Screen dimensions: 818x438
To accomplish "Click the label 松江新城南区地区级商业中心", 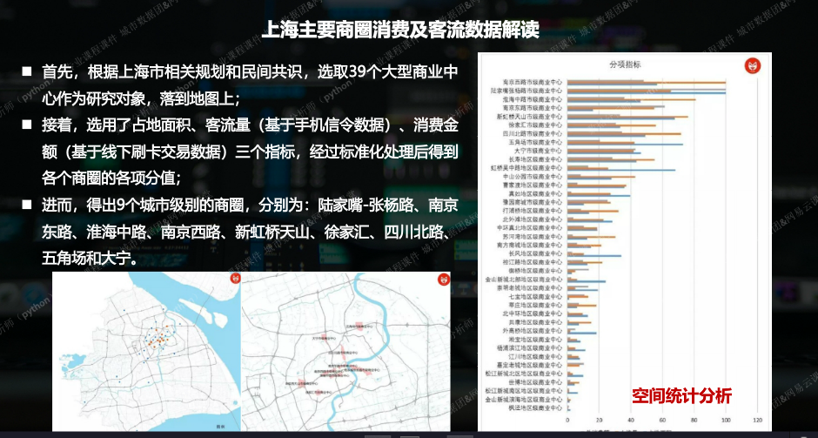I will click(x=524, y=390).
